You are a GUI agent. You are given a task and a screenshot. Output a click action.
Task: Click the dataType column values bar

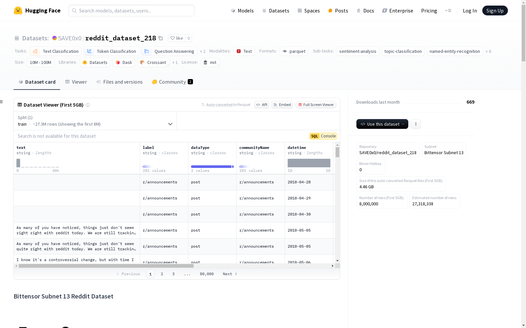[x=212, y=167]
